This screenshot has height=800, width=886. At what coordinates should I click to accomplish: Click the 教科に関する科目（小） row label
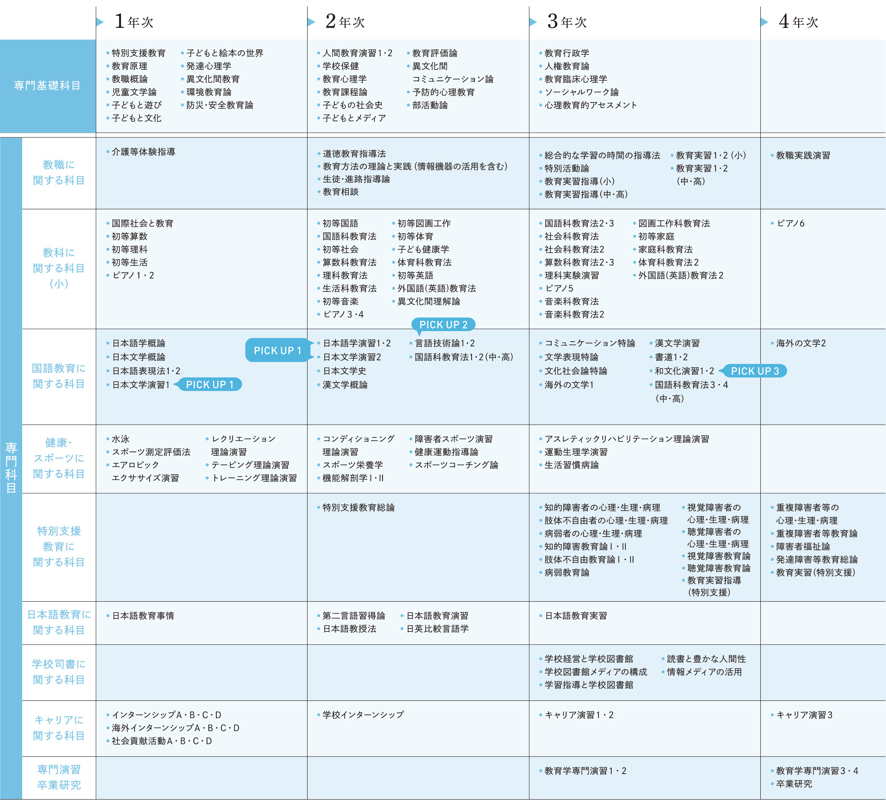(x=59, y=268)
